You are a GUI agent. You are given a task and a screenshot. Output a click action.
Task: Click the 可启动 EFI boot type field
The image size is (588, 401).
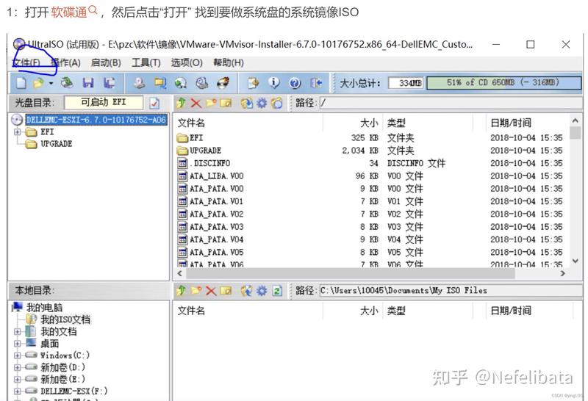[104, 103]
